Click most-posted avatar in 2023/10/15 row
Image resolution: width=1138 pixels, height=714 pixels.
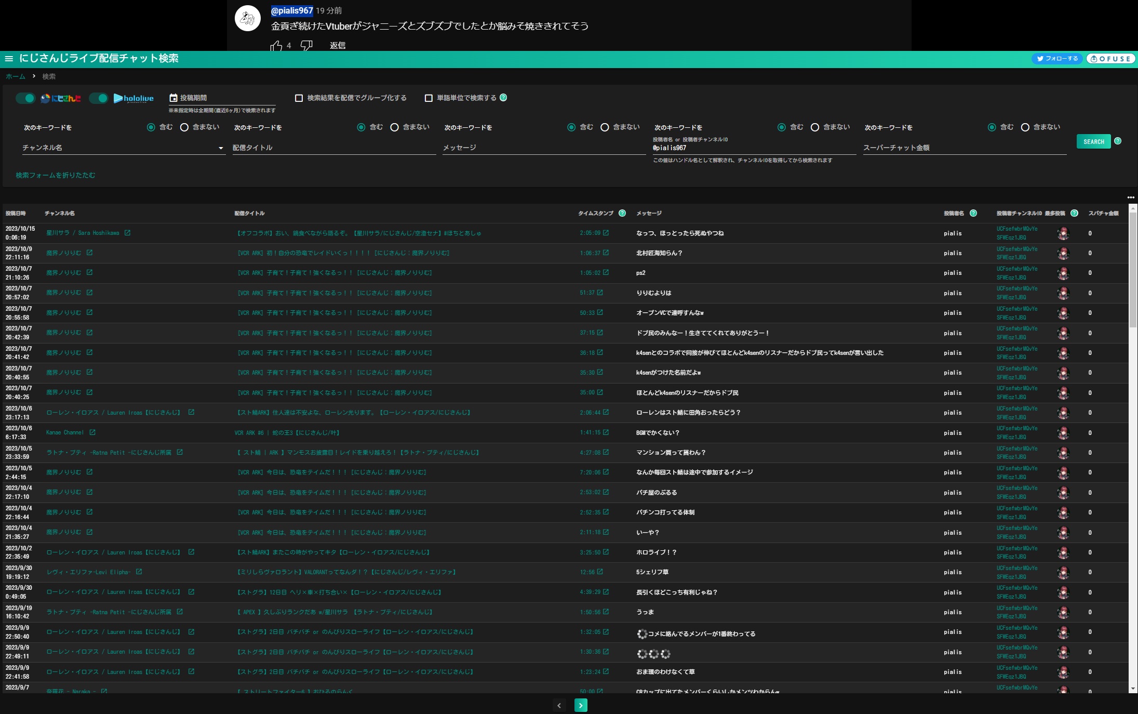1063,233
